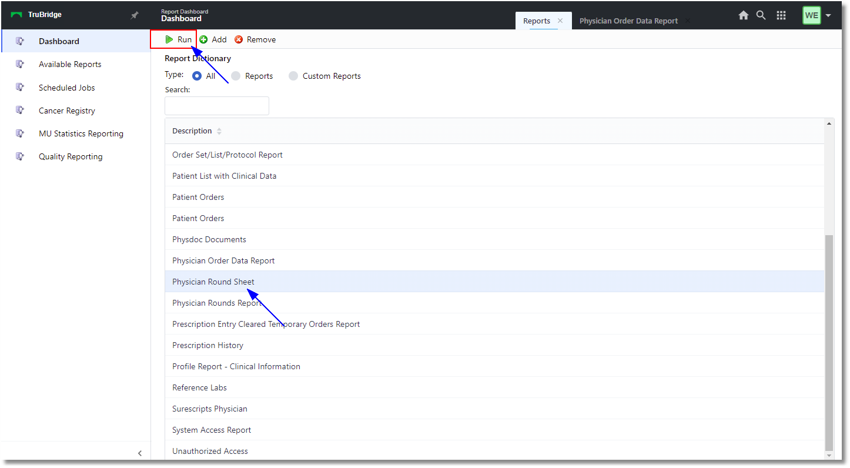Image resolution: width=850 pixels, height=468 pixels.
Task: Click the Description column header
Action: coord(192,131)
